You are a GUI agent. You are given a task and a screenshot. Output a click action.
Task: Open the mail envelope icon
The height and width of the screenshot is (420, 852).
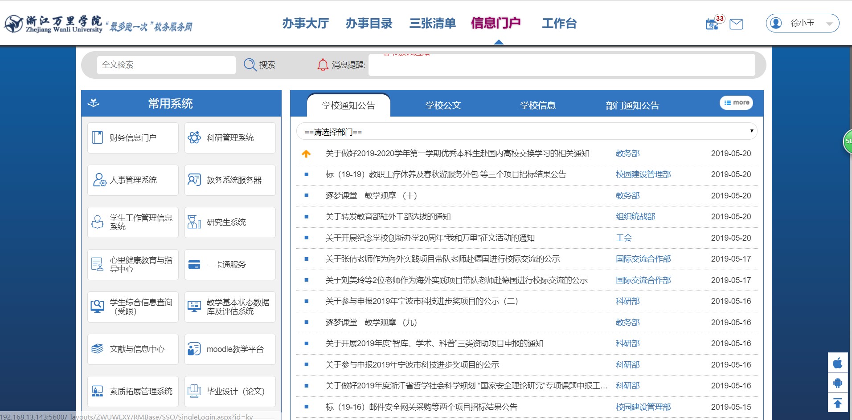tap(736, 24)
